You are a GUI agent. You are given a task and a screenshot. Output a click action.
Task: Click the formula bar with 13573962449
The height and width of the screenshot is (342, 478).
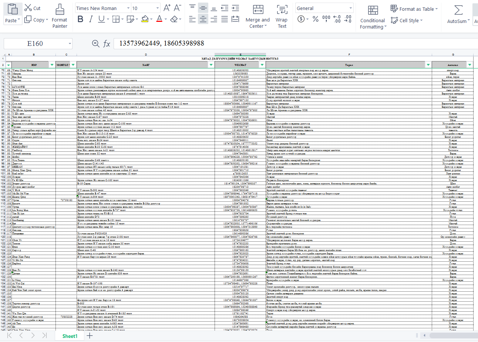click(295, 44)
